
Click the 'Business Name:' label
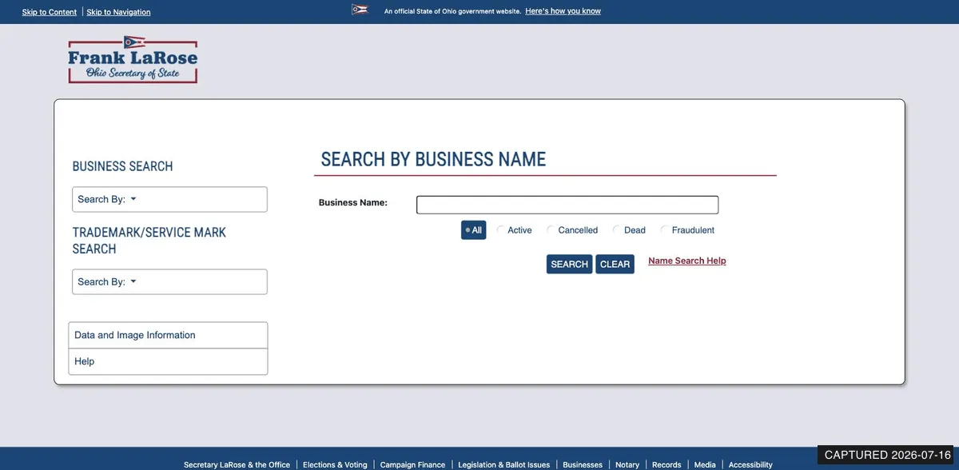pyautogui.click(x=352, y=203)
